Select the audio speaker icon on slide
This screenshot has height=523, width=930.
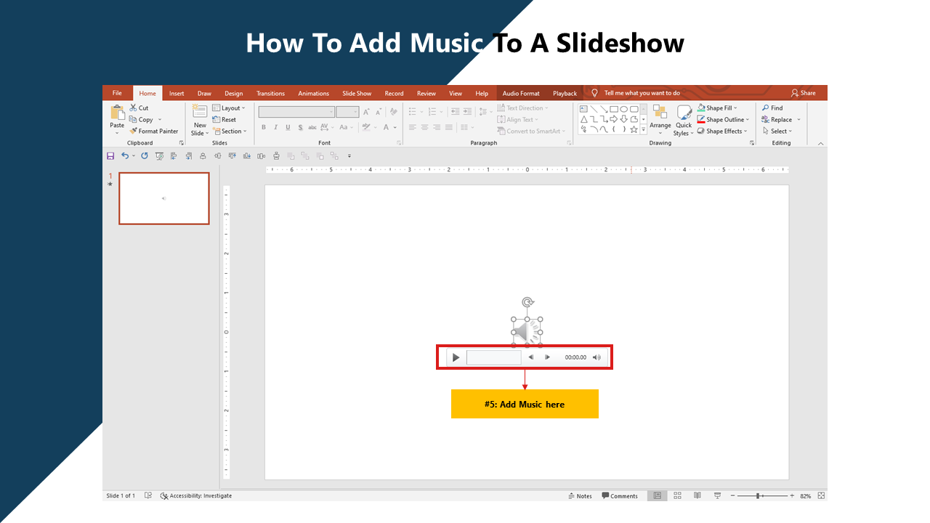pyautogui.click(x=527, y=332)
